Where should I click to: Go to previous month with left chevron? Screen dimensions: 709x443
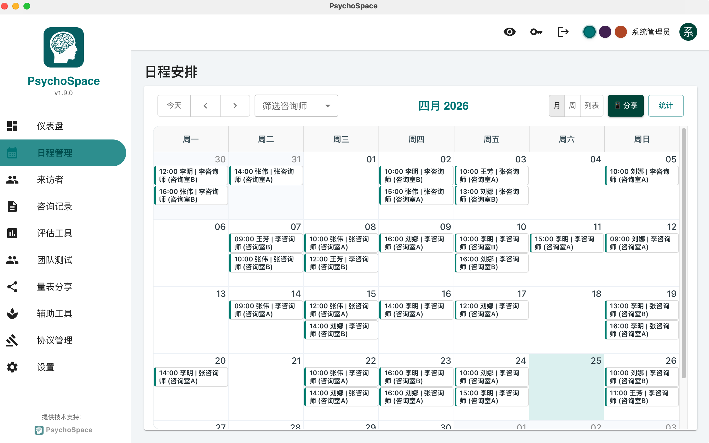click(x=205, y=106)
